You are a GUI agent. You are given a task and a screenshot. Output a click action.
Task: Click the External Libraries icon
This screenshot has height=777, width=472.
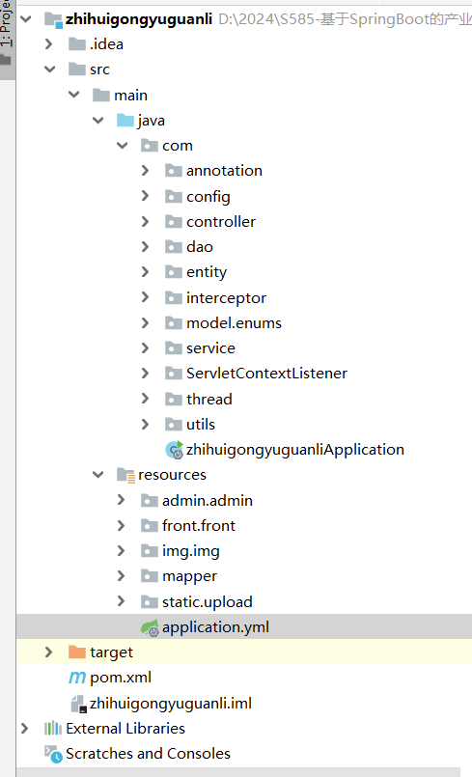pyautogui.click(x=53, y=729)
